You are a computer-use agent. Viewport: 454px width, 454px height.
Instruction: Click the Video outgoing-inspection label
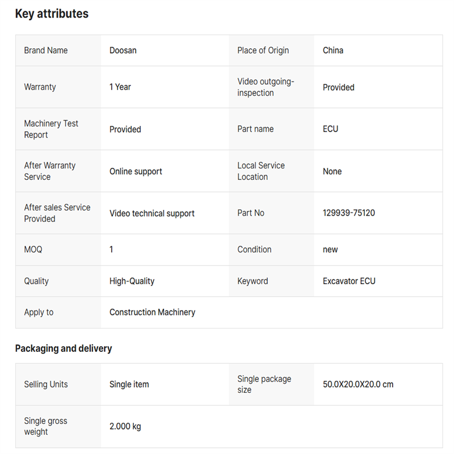point(266,87)
